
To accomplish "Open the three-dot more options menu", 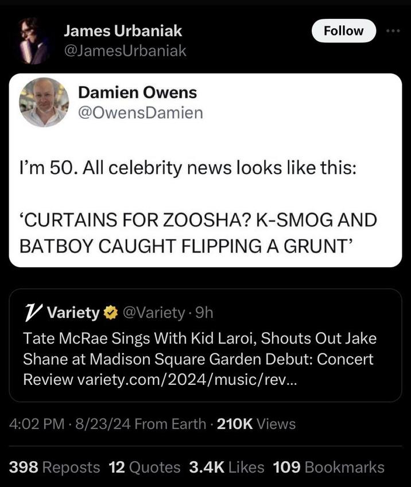I will tap(393, 30).
